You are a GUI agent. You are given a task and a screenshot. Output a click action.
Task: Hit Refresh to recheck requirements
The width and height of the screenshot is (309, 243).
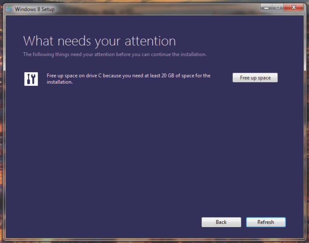click(x=266, y=222)
